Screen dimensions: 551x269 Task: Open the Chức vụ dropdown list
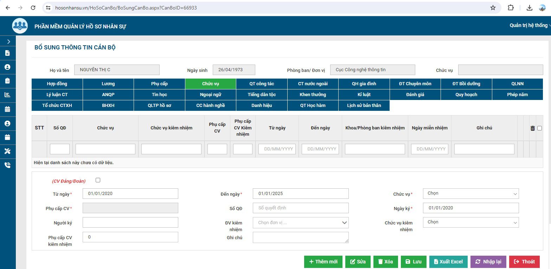point(470,194)
